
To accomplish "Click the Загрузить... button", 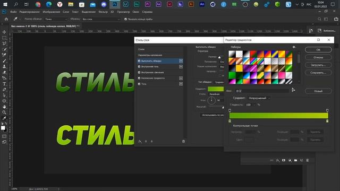I will click(318, 65).
